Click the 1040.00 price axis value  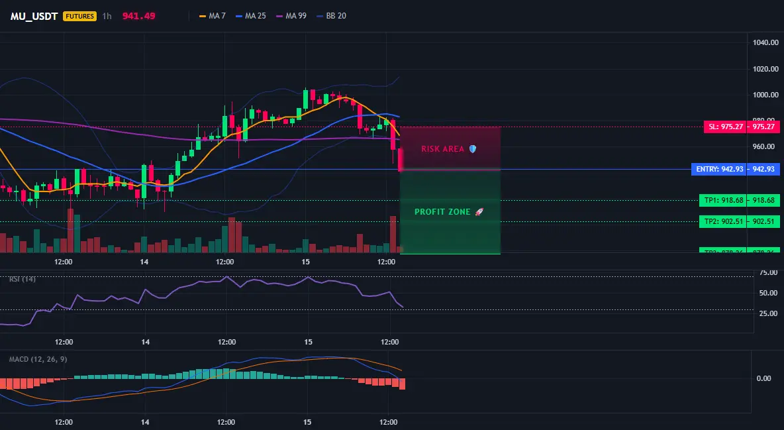(x=765, y=42)
